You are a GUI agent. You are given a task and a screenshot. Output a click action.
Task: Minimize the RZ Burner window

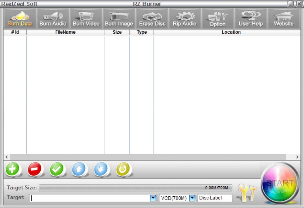point(291,4)
